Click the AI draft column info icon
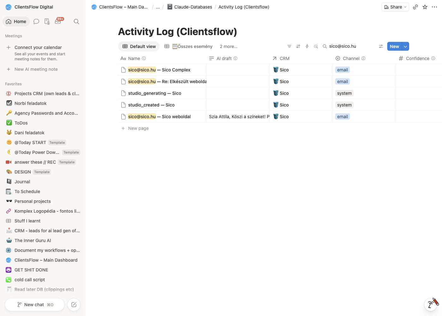This screenshot has width=442, height=316. tap(236, 58)
